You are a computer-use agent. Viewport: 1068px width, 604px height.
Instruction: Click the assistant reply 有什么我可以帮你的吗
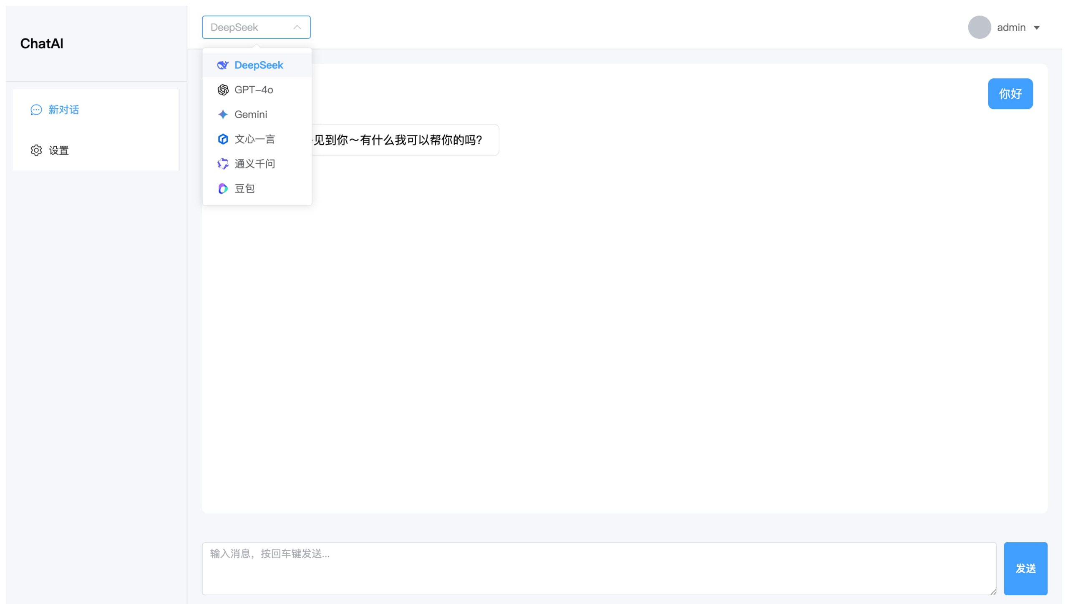pyautogui.click(x=405, y=140)
